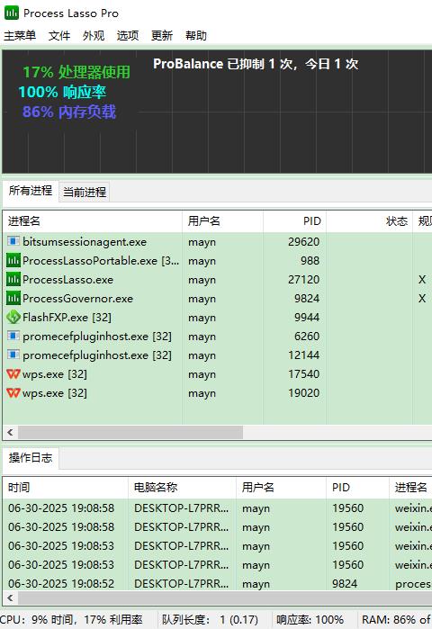The width and height of the screenshot is (432, 629).
Task: Click the ProcessGovernor.exe icon
Action: click(13, 299)
